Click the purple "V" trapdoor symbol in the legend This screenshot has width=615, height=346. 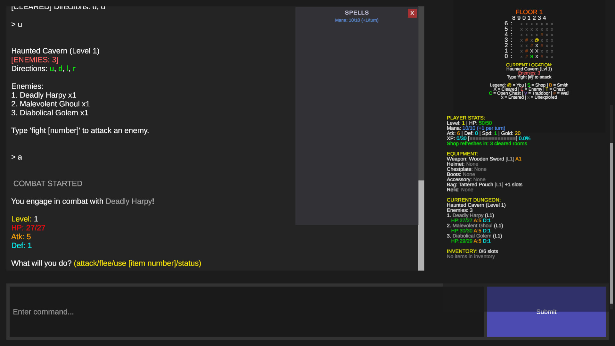click(526, 93)
